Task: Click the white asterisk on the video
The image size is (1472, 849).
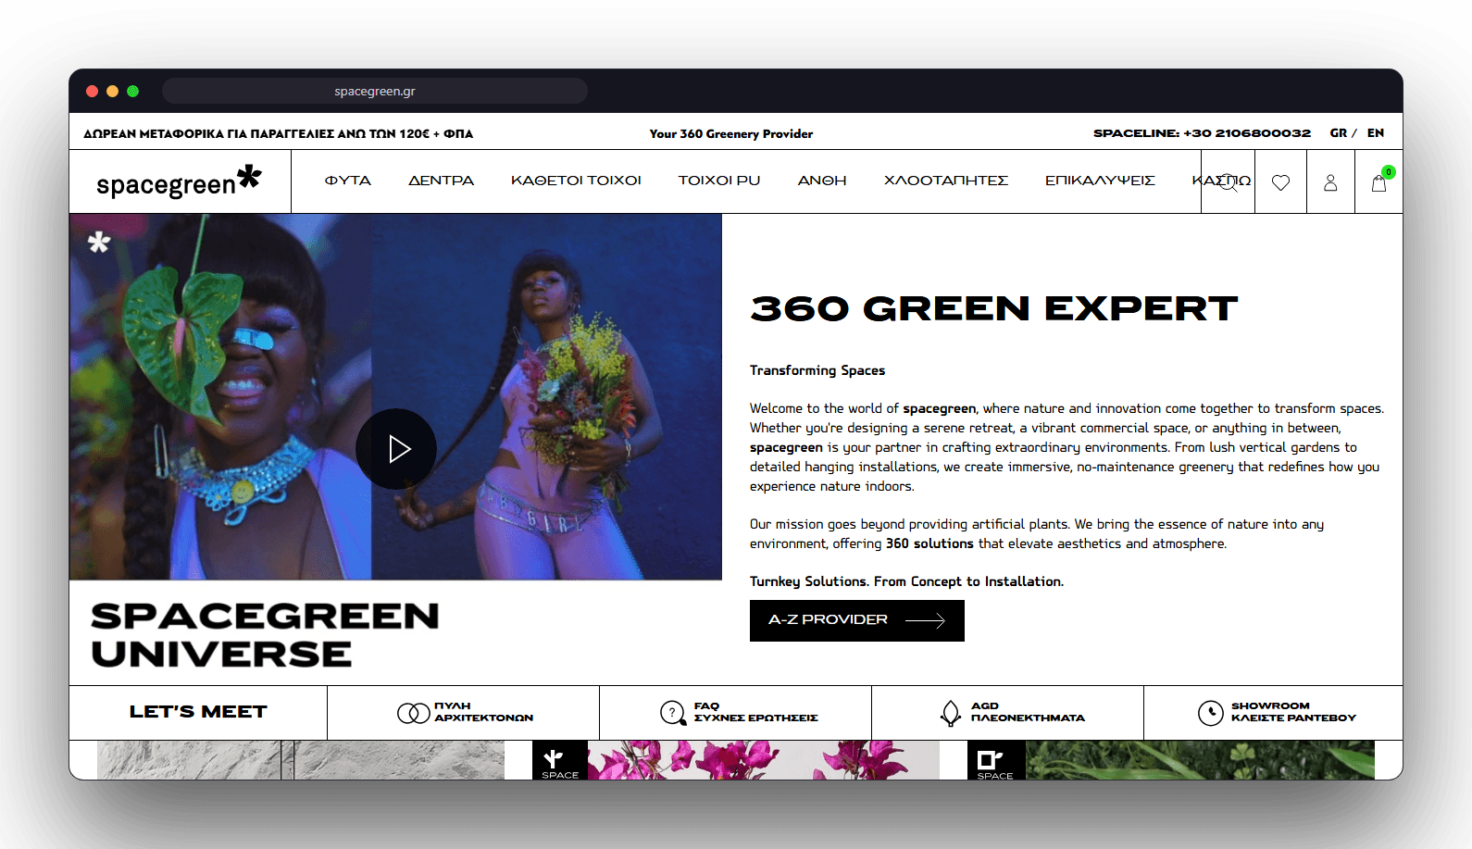Action: pos(99,242)
